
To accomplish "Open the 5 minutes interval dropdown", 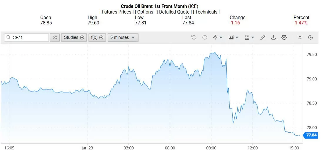I will 123,37.
